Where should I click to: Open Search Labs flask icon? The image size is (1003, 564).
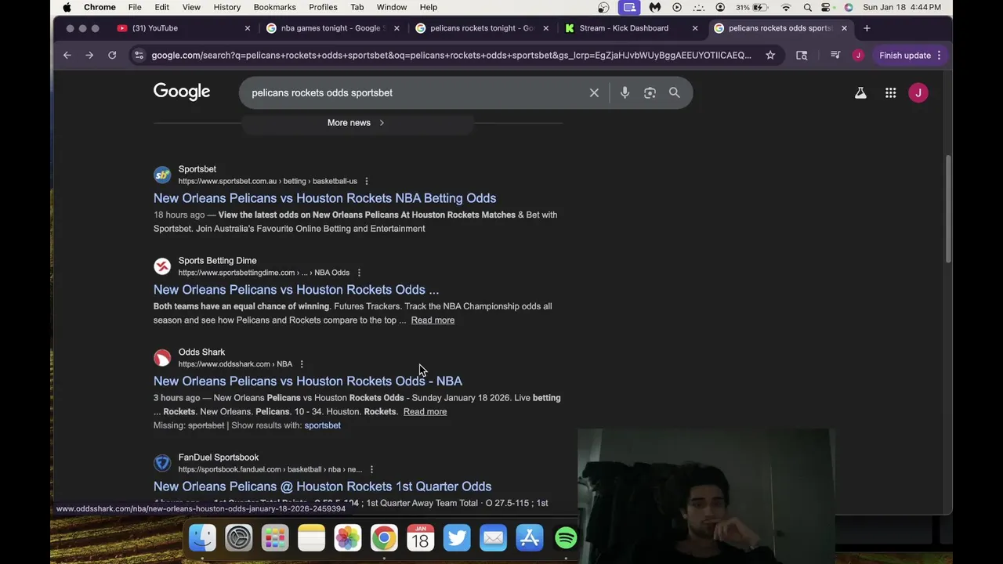coord(860,93)
